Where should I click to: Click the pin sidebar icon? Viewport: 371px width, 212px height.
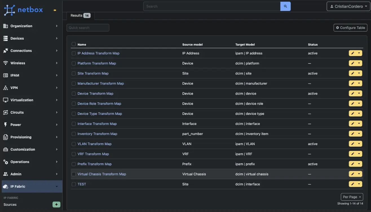(55, 10)
